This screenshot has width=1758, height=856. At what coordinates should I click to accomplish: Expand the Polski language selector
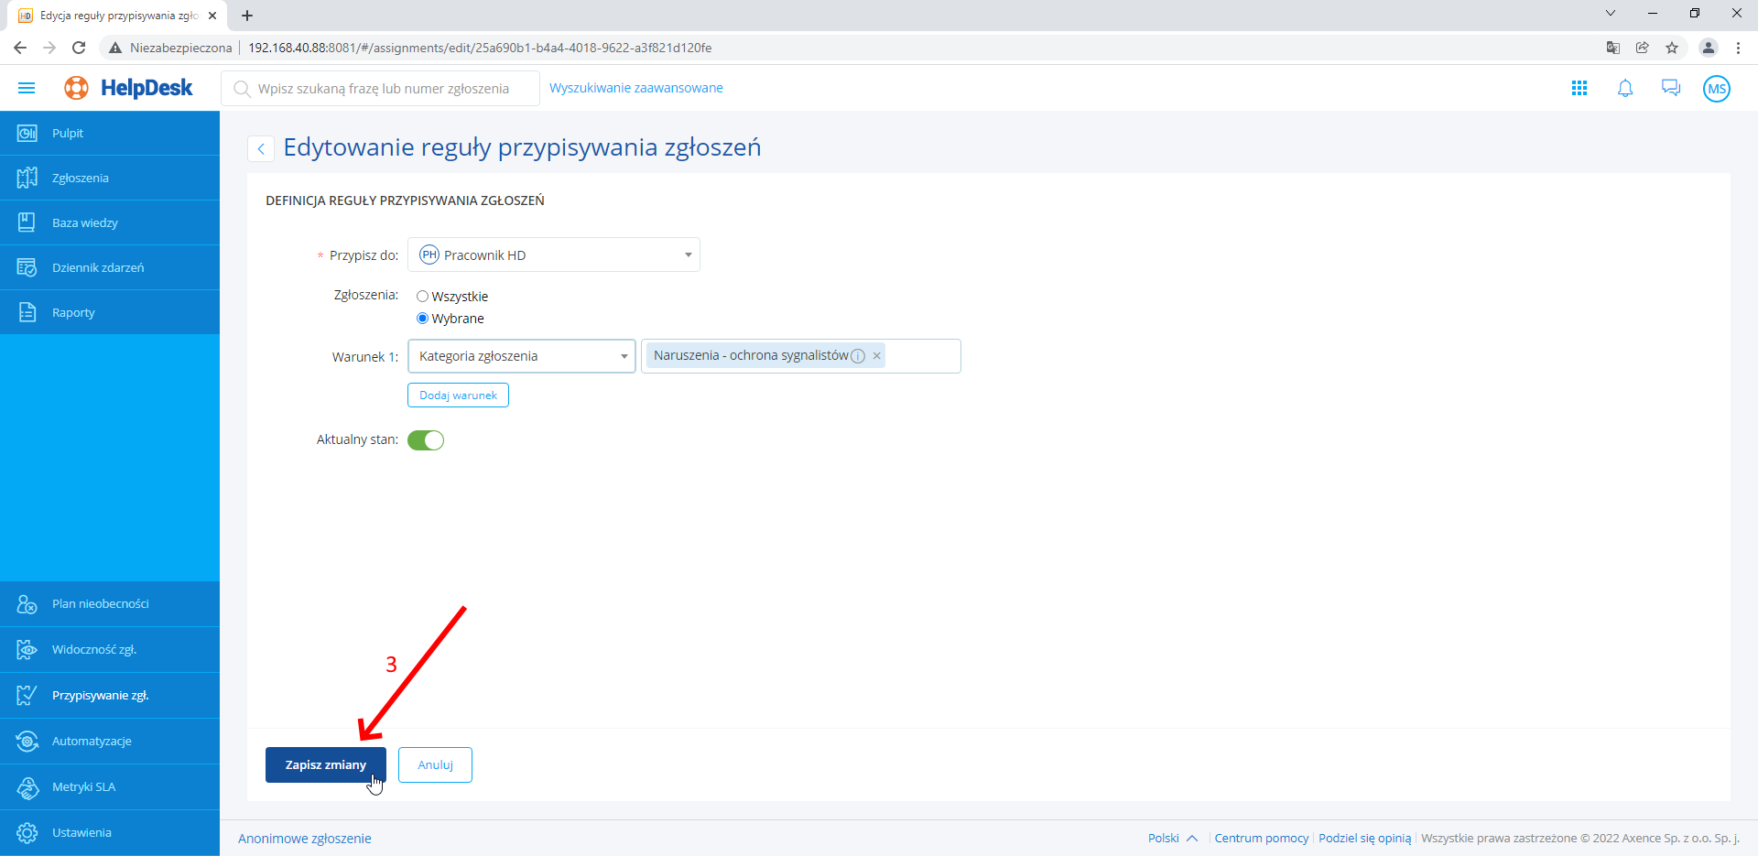pyautogui.click(x=1172, y=838)
